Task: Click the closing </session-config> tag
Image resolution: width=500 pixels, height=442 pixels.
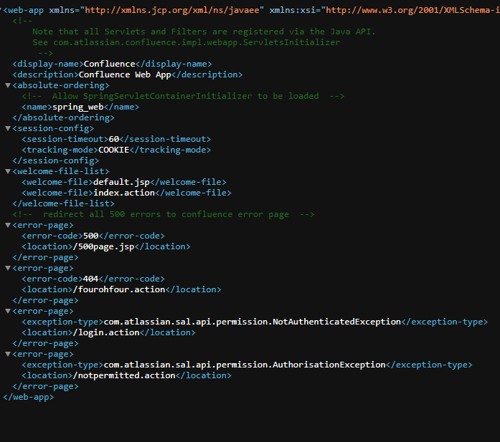Action: pyautogui.click(x=55, y=160)
